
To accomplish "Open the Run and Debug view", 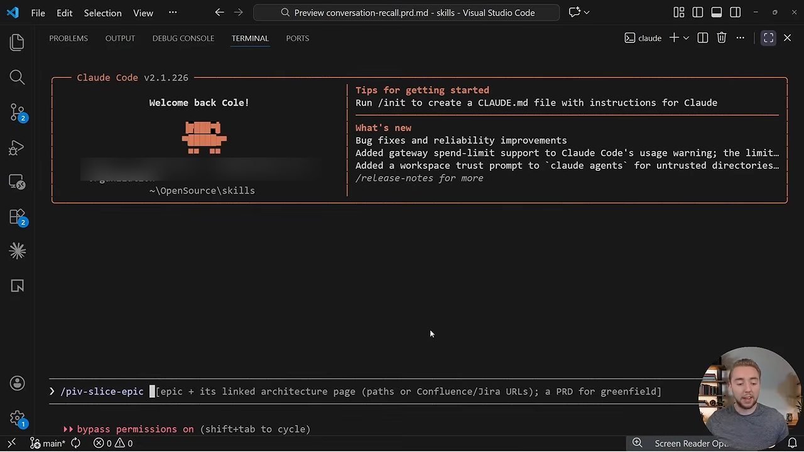I will (17, 148).
